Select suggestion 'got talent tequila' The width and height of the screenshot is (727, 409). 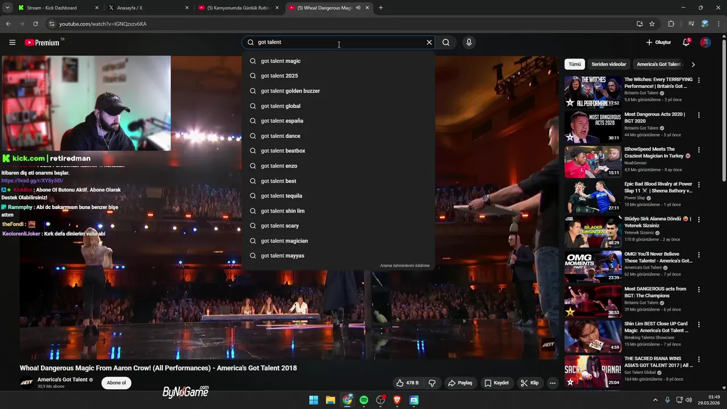pos(339,195)
